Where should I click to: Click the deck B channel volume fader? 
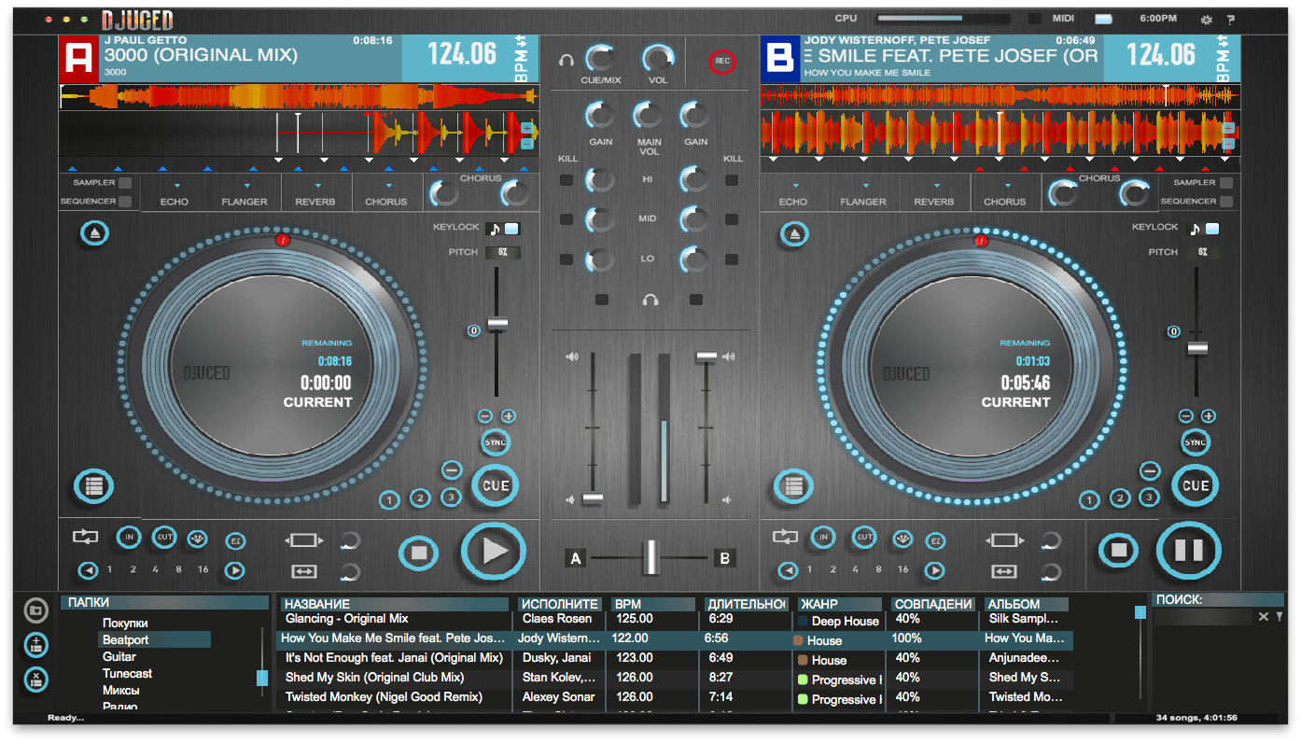pyautogui.click(x=706, y=357)
